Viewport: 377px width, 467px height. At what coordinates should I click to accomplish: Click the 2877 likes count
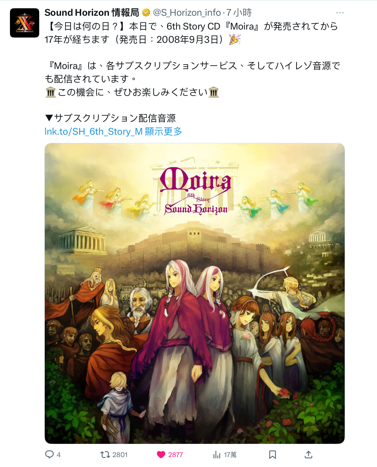click(176, 455)
